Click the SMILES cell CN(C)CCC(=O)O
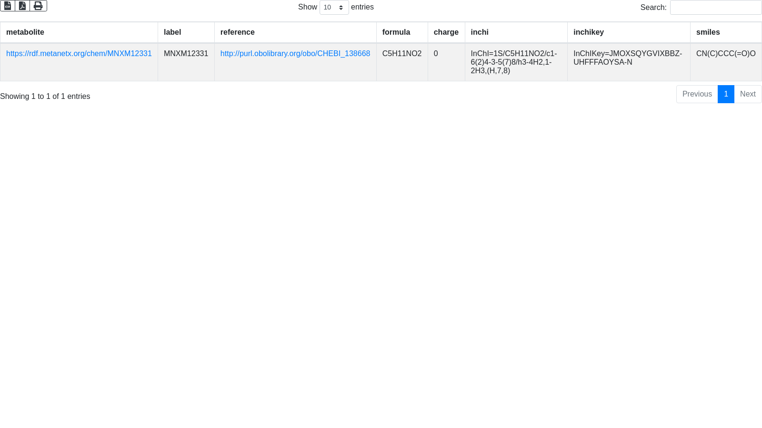Screen dimensions: 762x428 [x=725, y=54]
